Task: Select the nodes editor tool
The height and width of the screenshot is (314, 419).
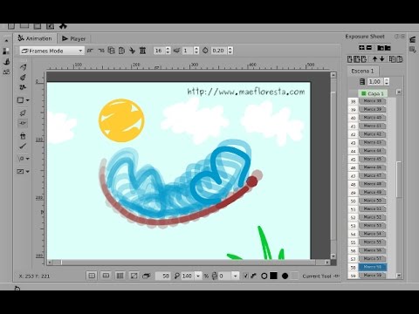Action: (x=23, y=123)
